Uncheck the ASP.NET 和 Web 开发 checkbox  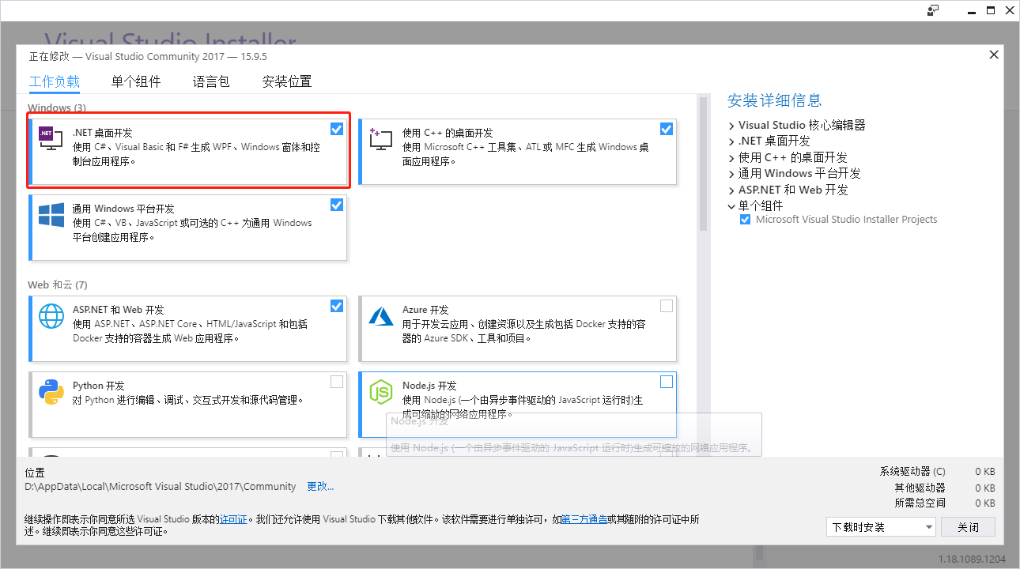(x=337, y=306)
